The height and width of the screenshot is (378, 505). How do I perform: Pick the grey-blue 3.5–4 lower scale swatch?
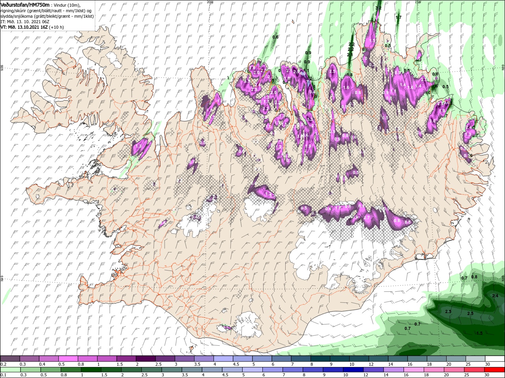click(192, 369)
